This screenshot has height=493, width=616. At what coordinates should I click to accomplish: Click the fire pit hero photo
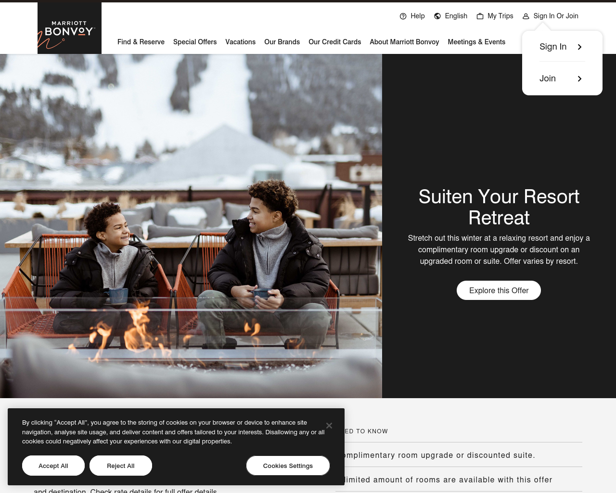(191, 226)
